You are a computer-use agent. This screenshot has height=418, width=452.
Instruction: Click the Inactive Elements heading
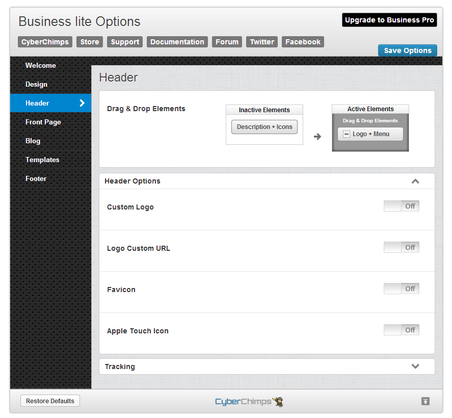coord(264,110)
